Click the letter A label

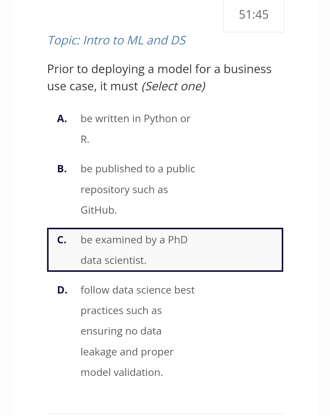click(62, 118)
